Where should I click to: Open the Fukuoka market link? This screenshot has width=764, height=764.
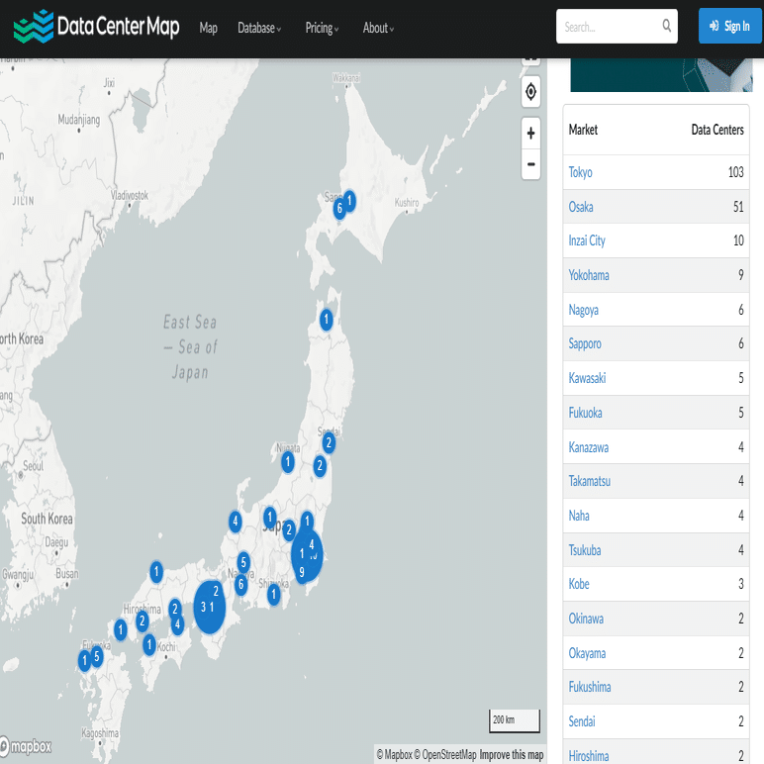click(x=585, y=414)
